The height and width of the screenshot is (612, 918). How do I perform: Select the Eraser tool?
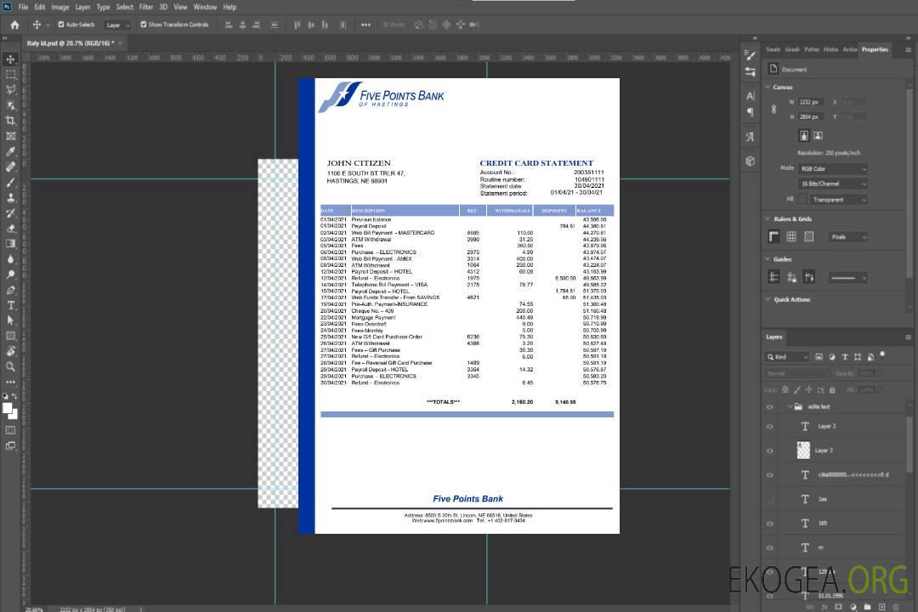10,229
